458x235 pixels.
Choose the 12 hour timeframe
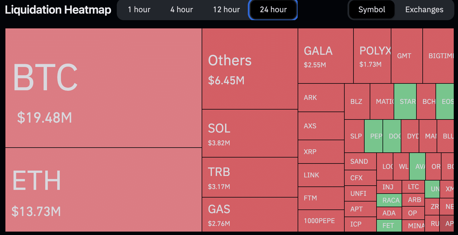226,10
